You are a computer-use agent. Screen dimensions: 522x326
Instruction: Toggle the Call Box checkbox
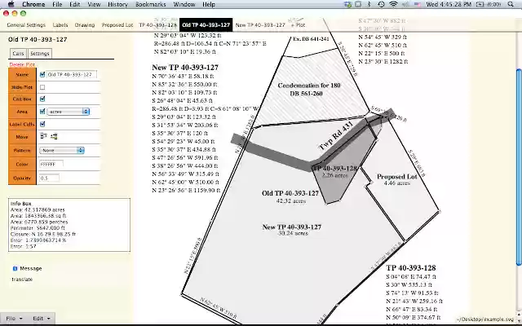coord(42,99)
